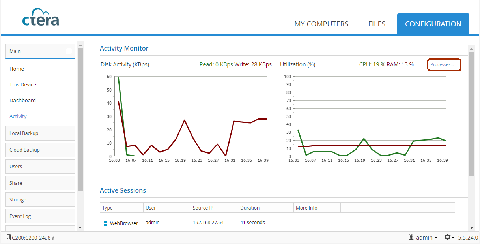Image resolution: width=480 pixels, height=244 pixels.
Task: Go to Dashboard in sidebar
Action: 22,101
